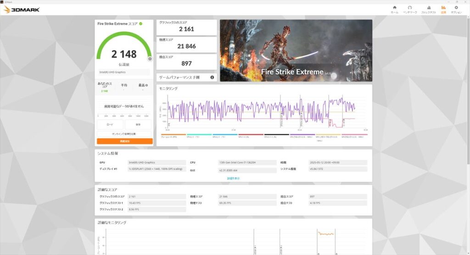Click the info icon next to 最高

[146, 85]
